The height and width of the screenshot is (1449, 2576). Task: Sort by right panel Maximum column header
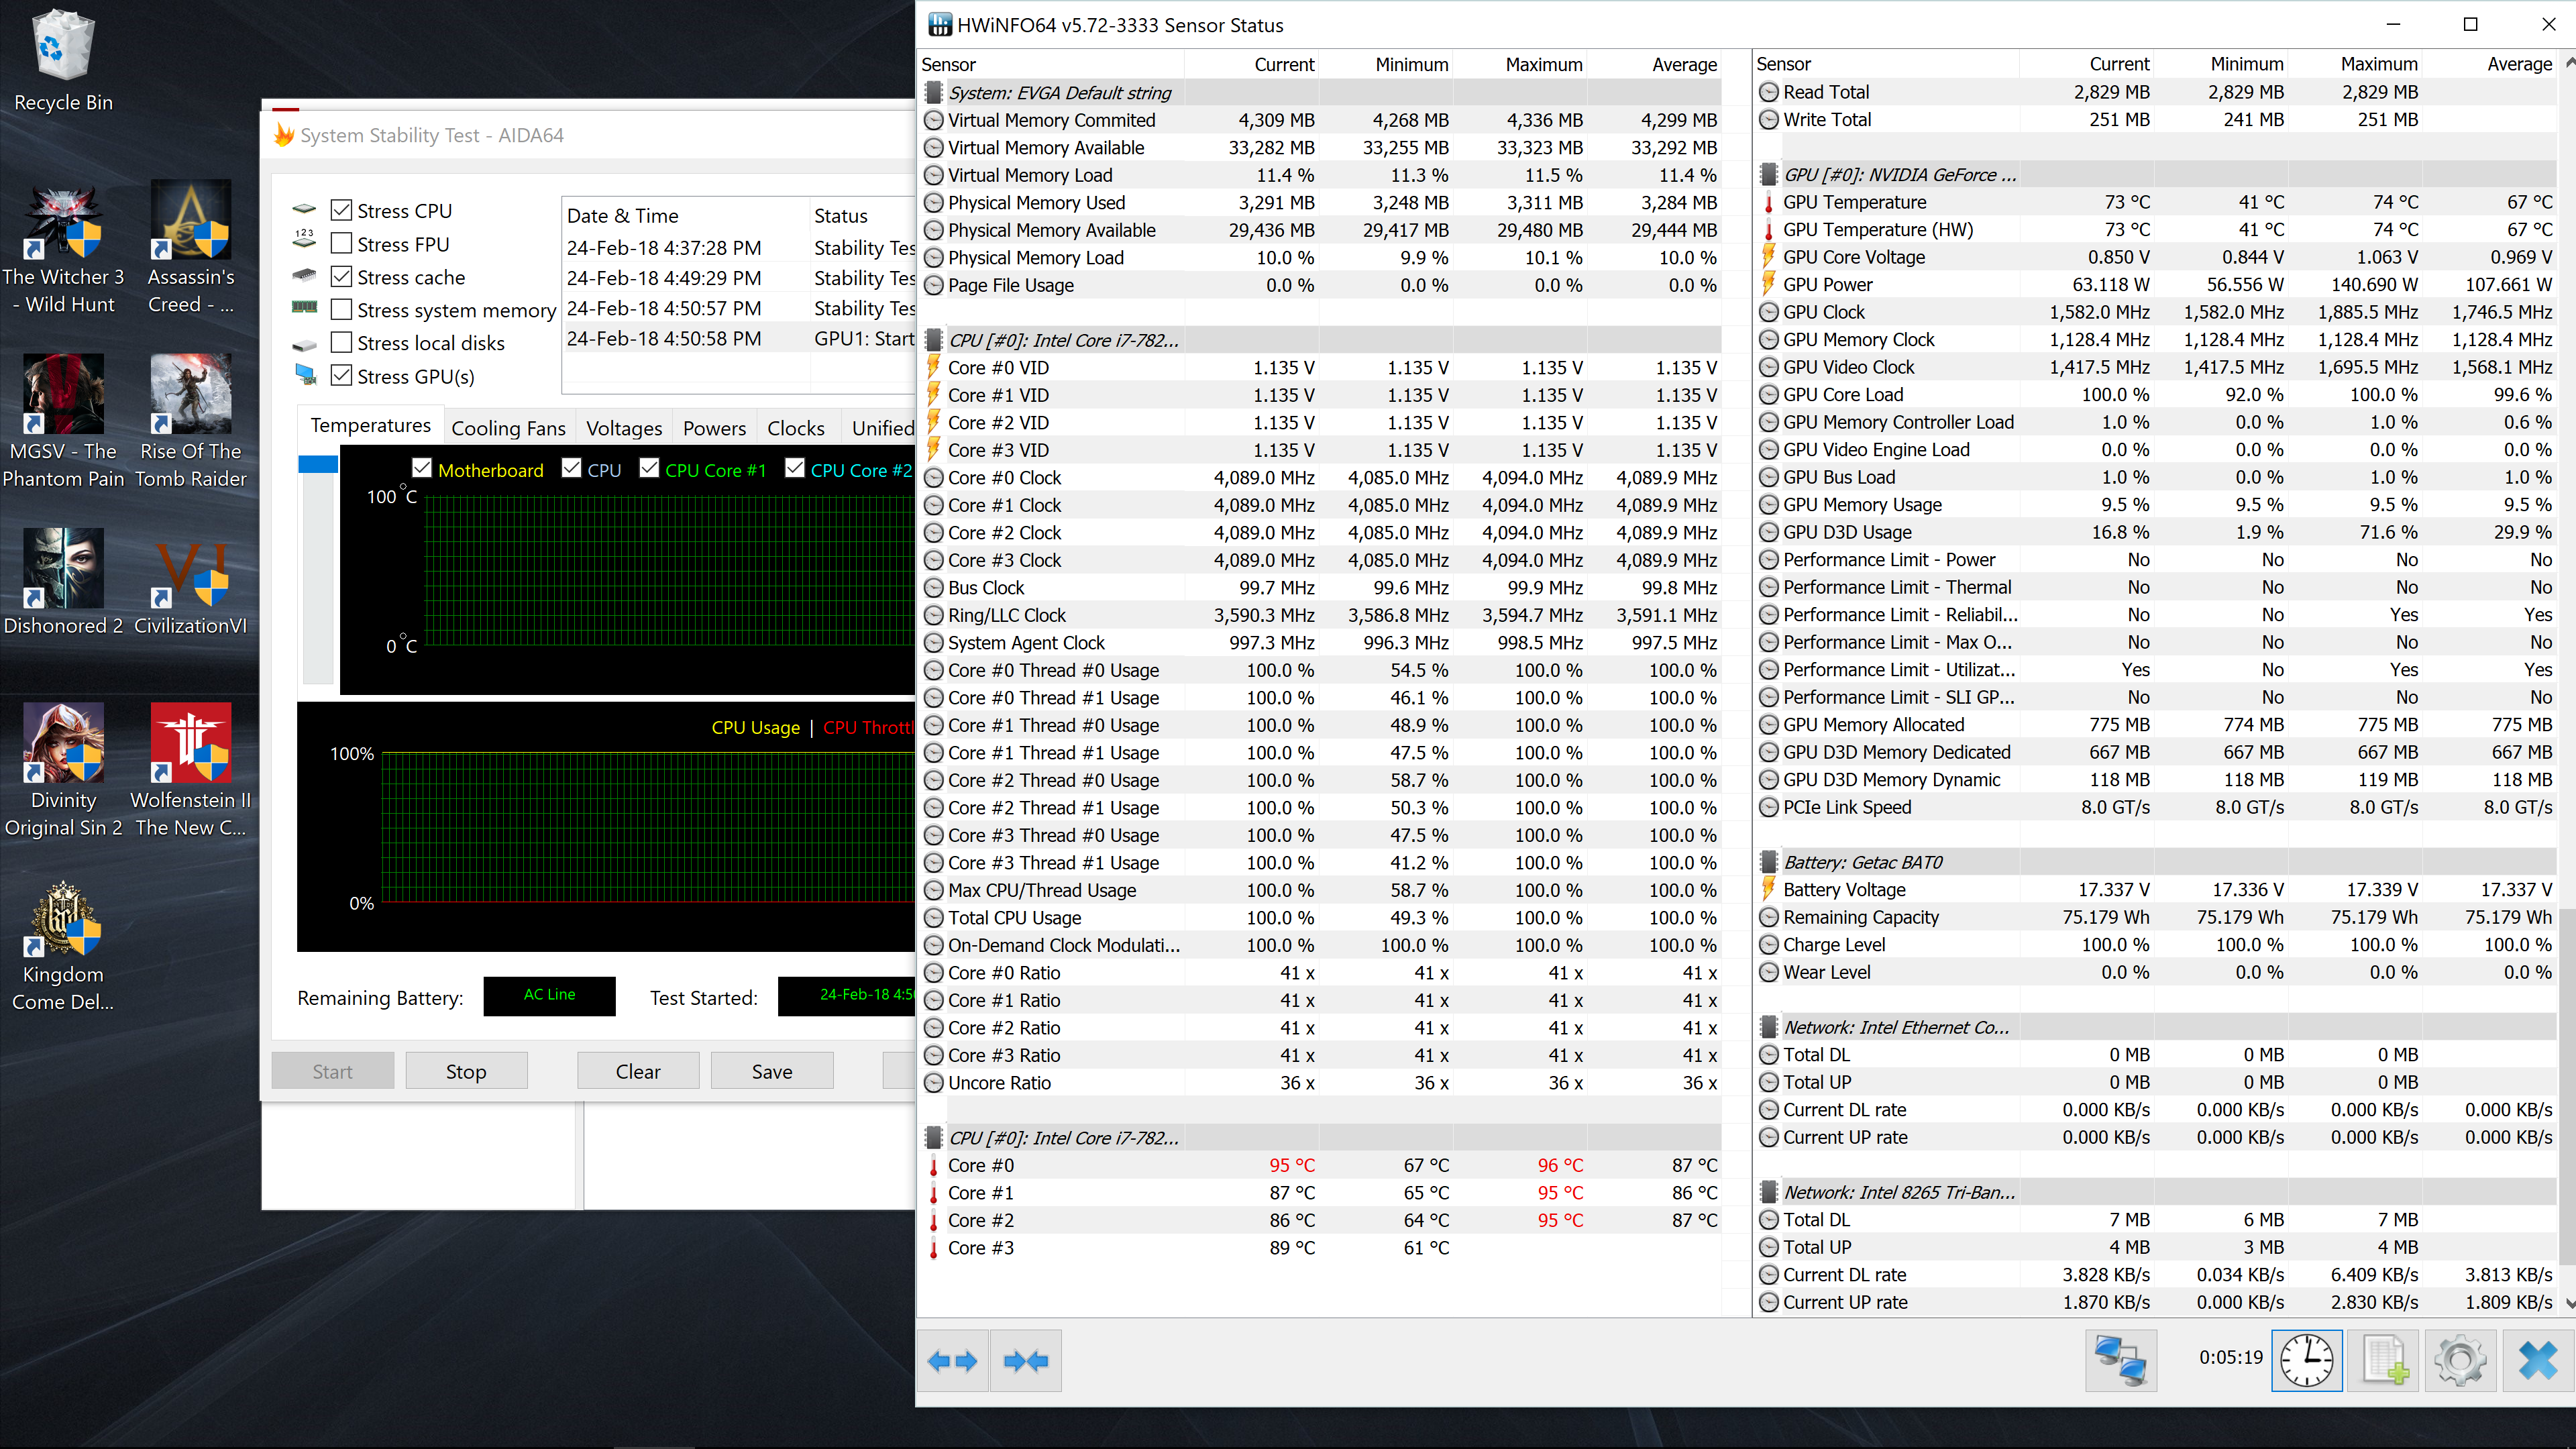click(2355, 64)
